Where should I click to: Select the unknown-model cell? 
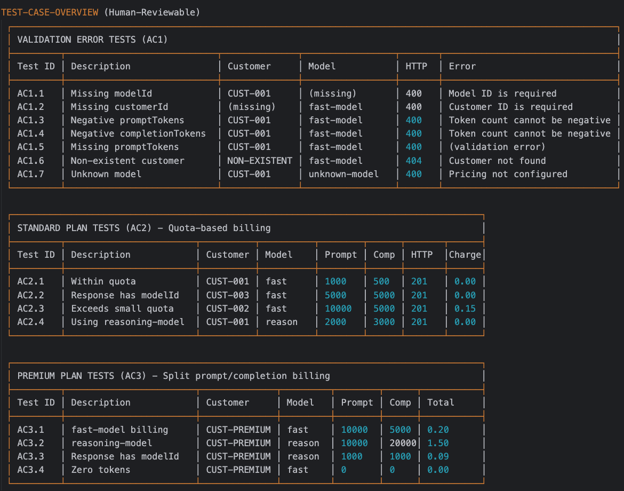(343, 174)
